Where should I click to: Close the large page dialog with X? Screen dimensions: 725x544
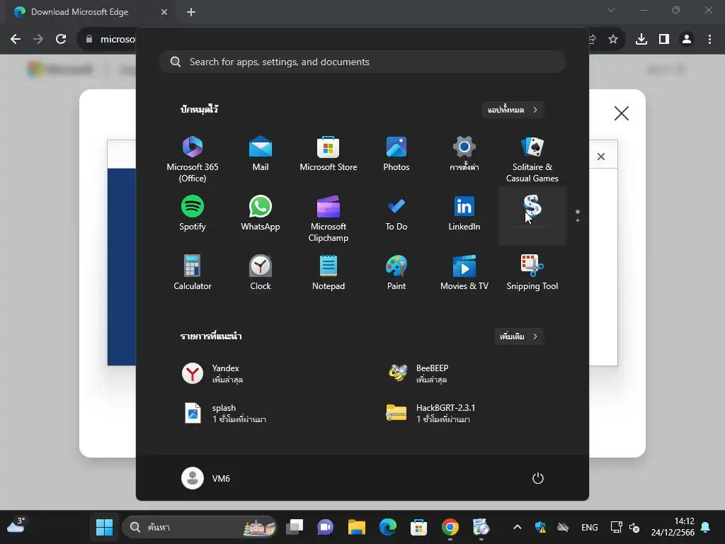click(x=622, y=113)
